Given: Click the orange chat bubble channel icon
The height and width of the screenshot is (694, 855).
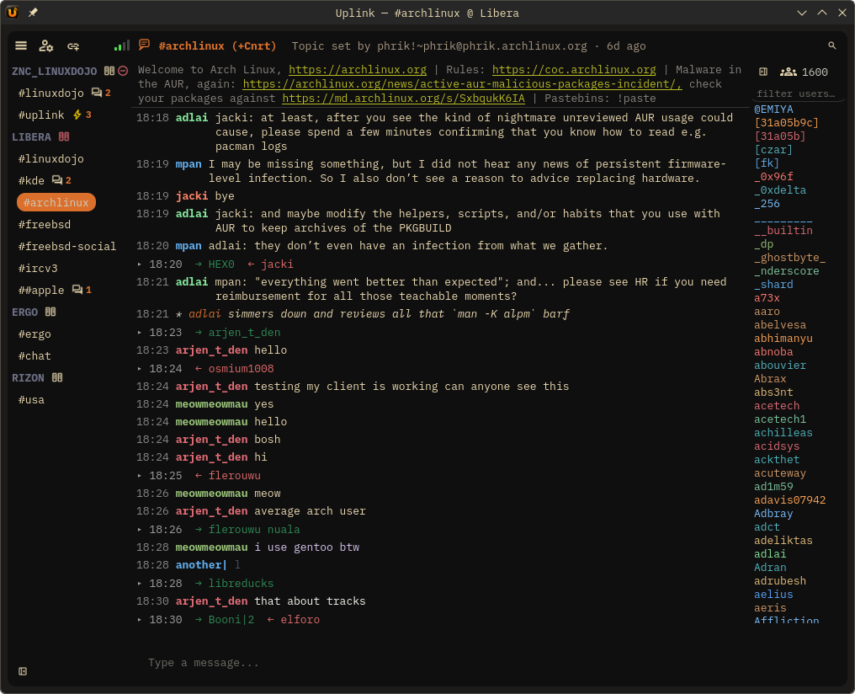Looking at the screenshot, I should point(144,45).
